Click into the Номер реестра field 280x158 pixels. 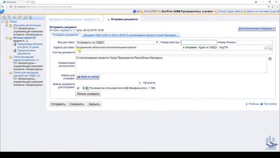point(199,42)
